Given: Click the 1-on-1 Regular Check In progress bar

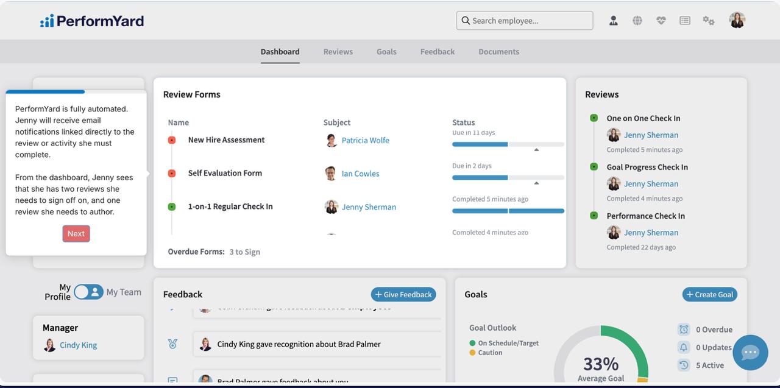Looking at the screenshot, I should tap(508, 211).
